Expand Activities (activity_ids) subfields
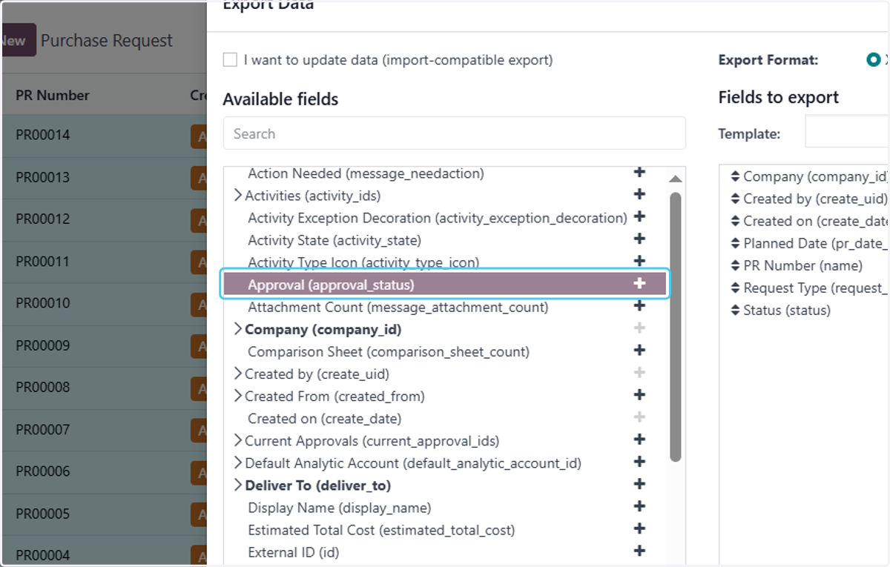 (x=238, y=196)
